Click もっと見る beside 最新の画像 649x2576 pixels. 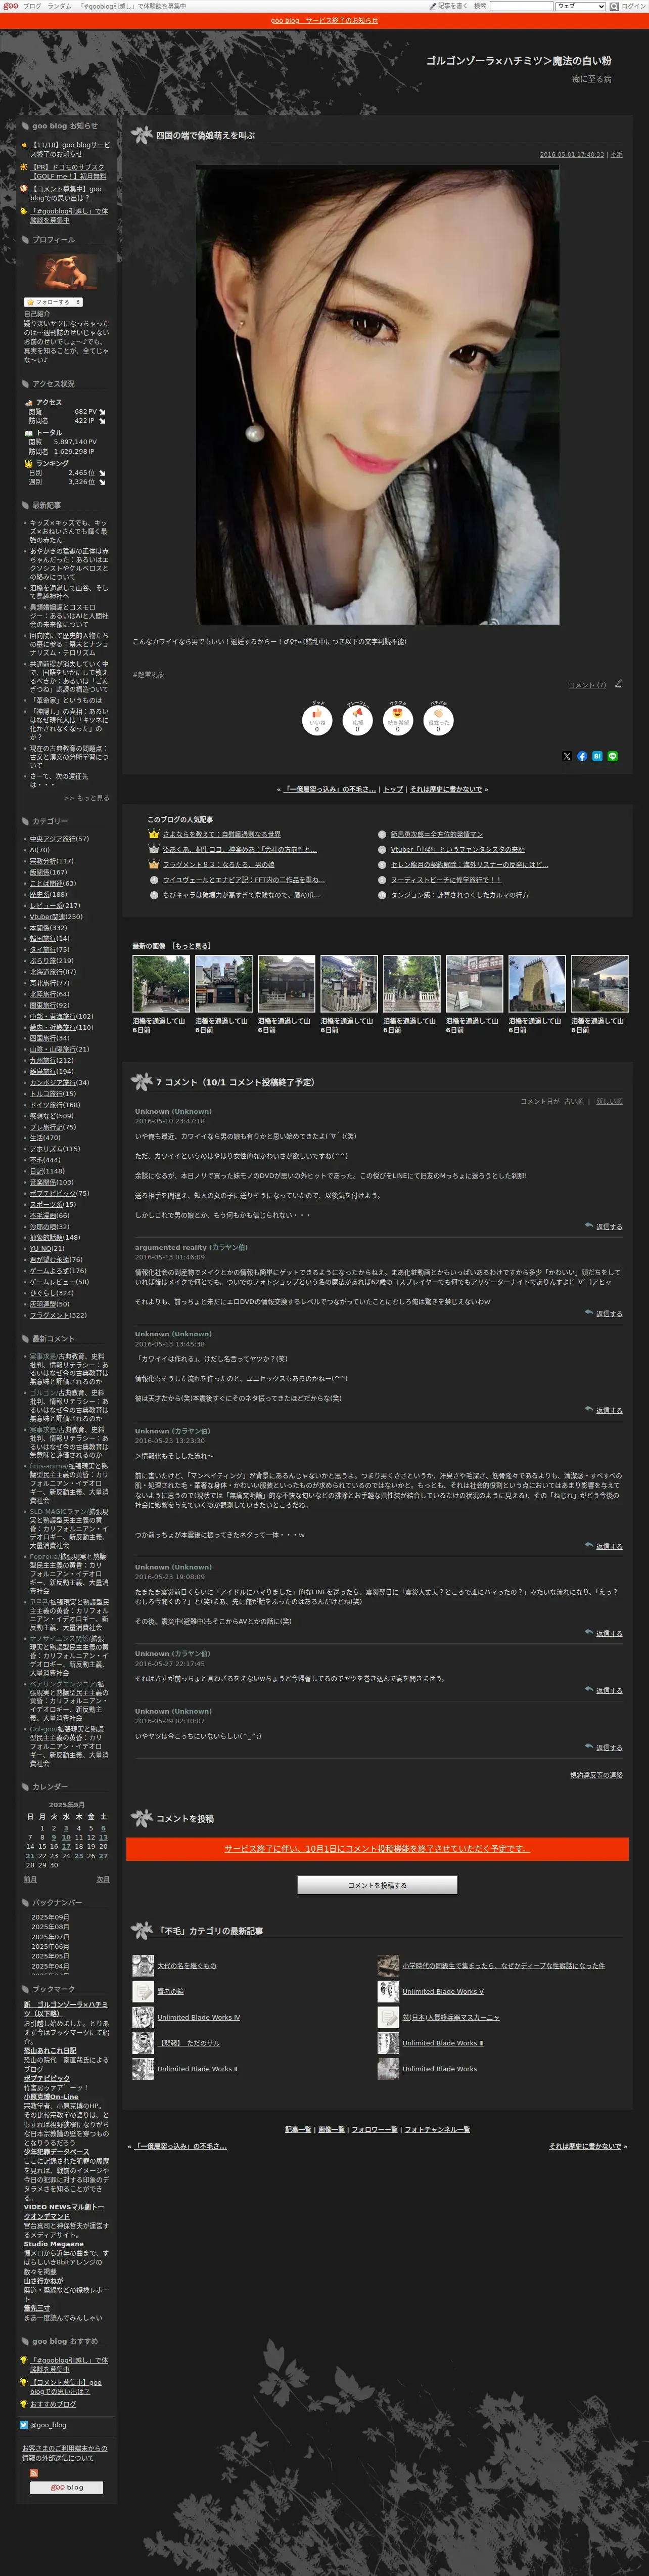point(191,946)
